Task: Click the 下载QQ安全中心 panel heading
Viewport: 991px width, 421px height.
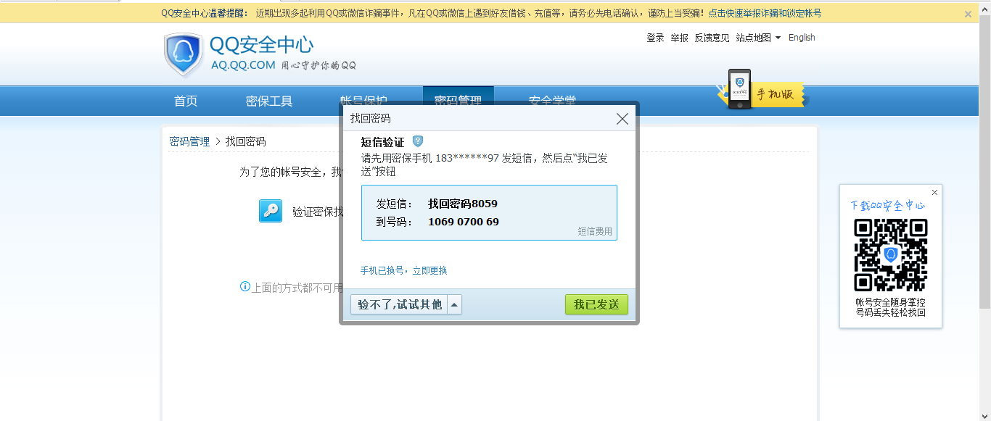Action: [888, 205]
